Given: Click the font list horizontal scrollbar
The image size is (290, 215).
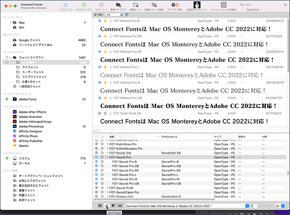Looking at the screenshot, I should (x=154, y=199).
